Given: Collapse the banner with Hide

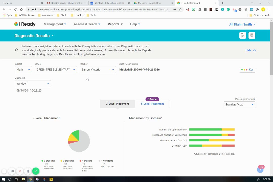Looking at the screenshot, I should pyautogui.click(x=251, y=50).
